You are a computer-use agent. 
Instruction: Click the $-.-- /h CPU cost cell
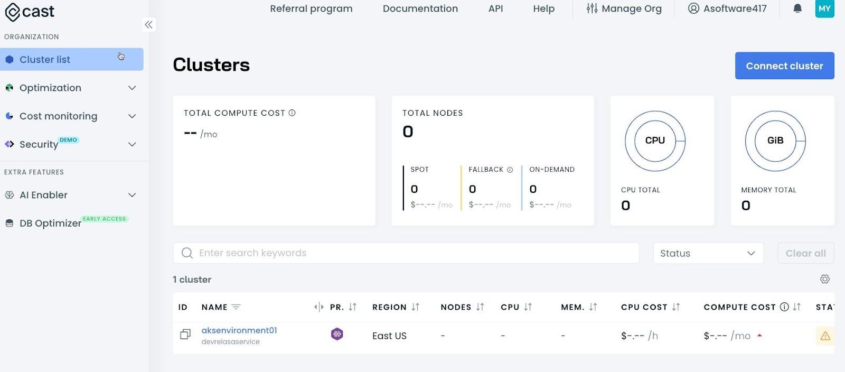point(640,336)
